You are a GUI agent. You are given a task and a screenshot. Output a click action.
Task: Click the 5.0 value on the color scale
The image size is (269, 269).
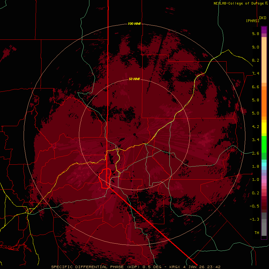256,113
